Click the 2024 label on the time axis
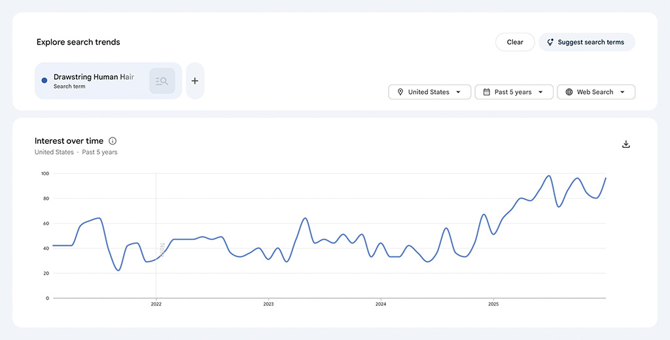The width and height of the screenshot is (670, 340). tap(381, 305)
